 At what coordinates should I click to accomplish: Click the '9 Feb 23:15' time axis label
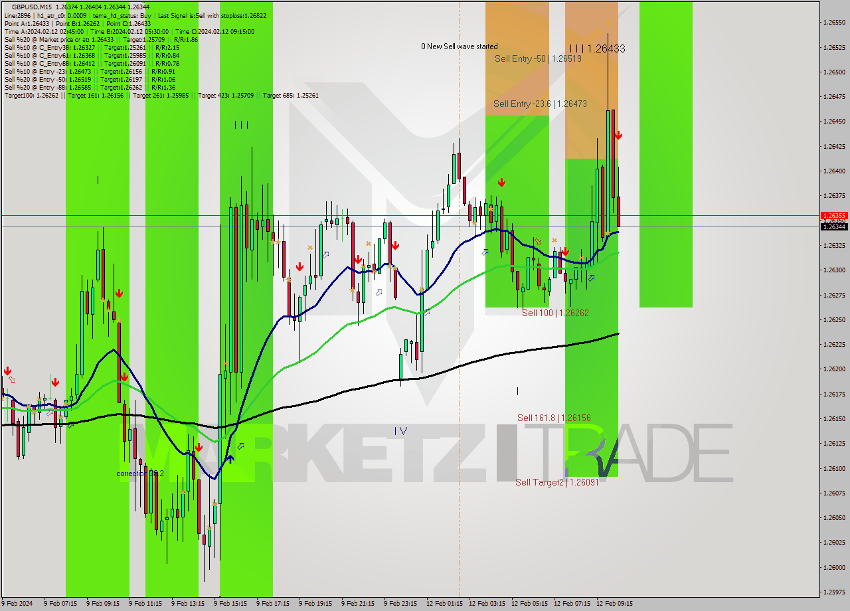pyautogui.click(x=400, y=604)
